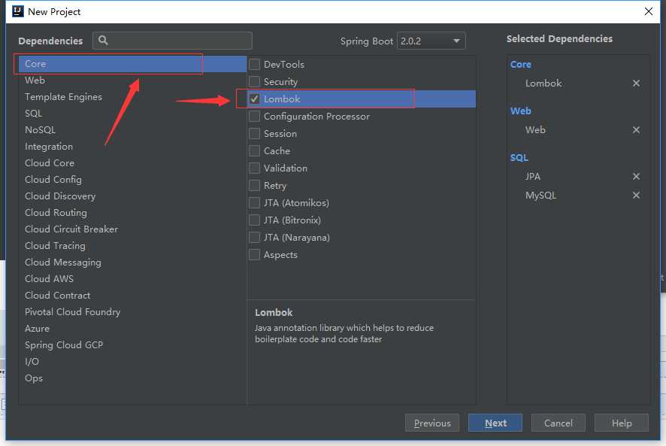Open Spring Cloud GCP category
The image size is (666, 446).
point(132,345)
